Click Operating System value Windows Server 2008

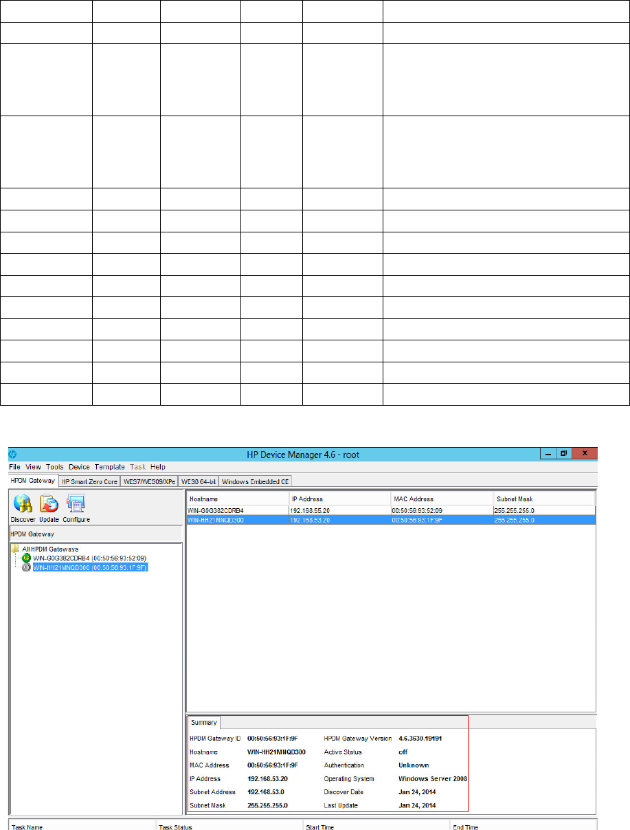coord(433,779)
